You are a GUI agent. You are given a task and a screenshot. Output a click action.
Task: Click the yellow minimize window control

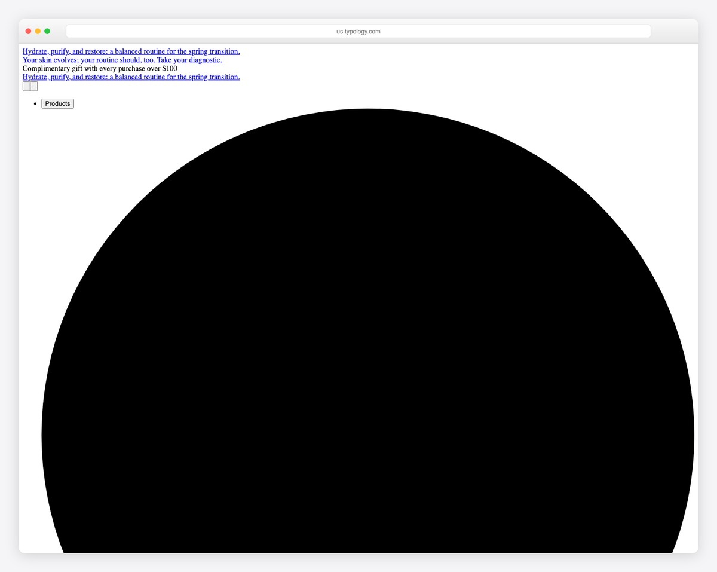(x=37, y=30)
